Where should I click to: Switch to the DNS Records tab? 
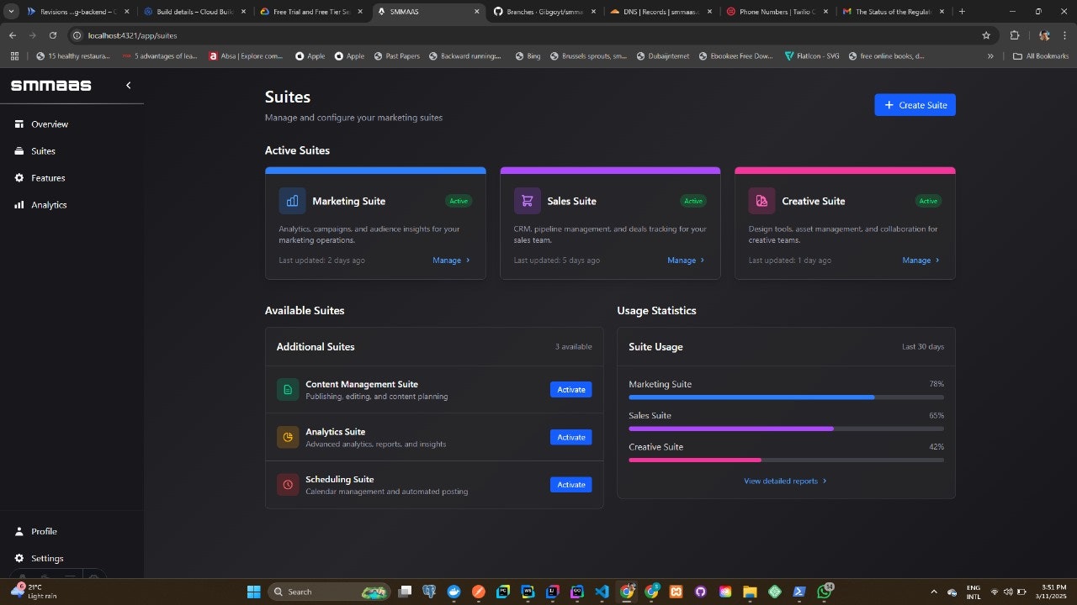[661, 12]
